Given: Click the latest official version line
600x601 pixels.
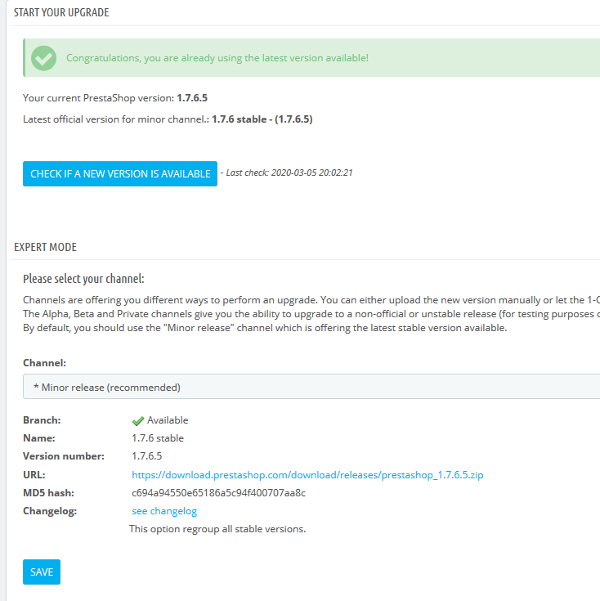Looking at the screenshot, I should [168, 119].
